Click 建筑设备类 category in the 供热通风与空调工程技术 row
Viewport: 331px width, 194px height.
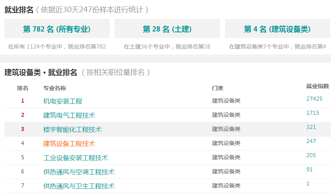pyautogui.click(x=226, y=171)
